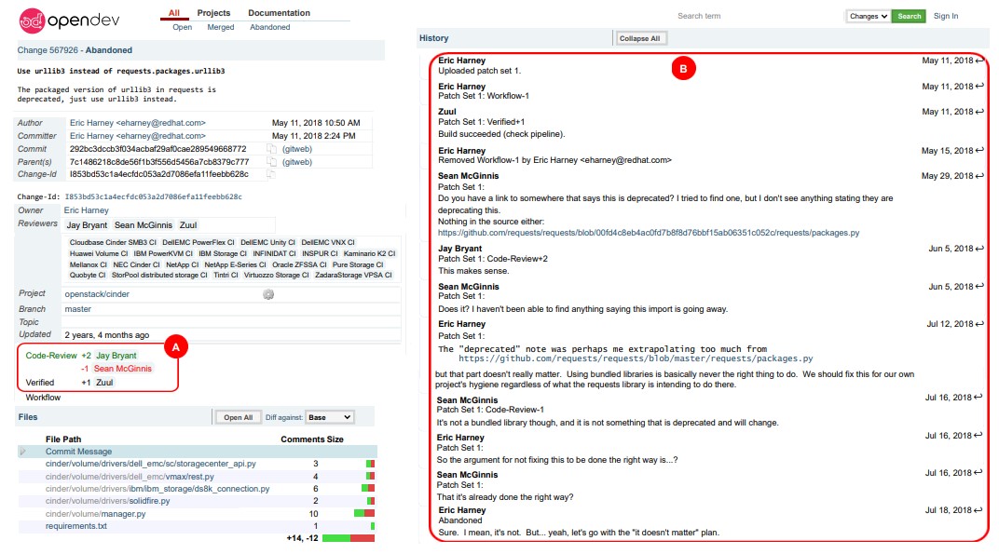The width and height of the screenshot is (999, 554).
Task: Copy the Change-Id via its clipboard icon
Action: click(272, 174)
